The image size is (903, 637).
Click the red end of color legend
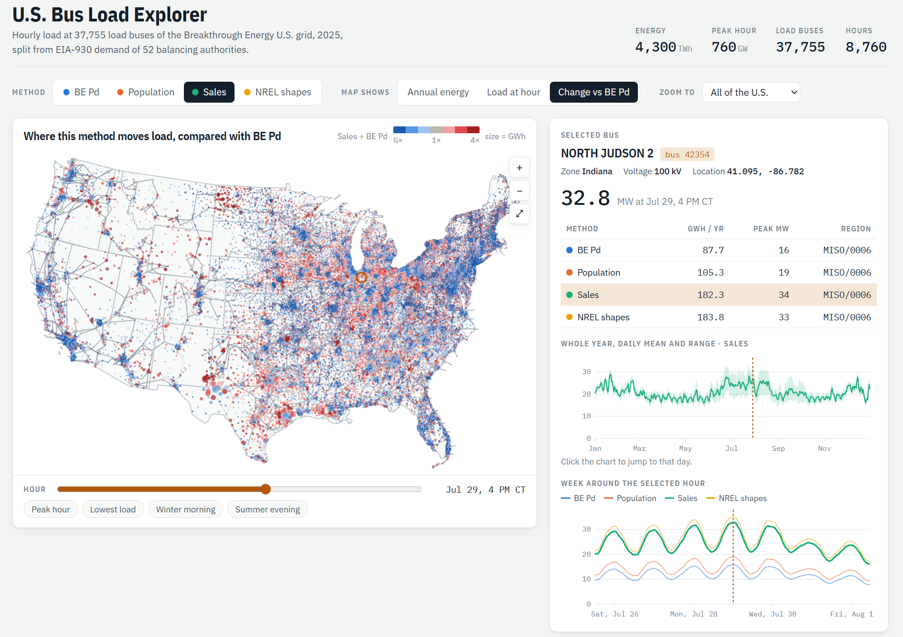[473, 130]
